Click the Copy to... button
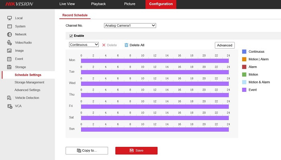This screenshot has width=281, height=160. (87, 150)
